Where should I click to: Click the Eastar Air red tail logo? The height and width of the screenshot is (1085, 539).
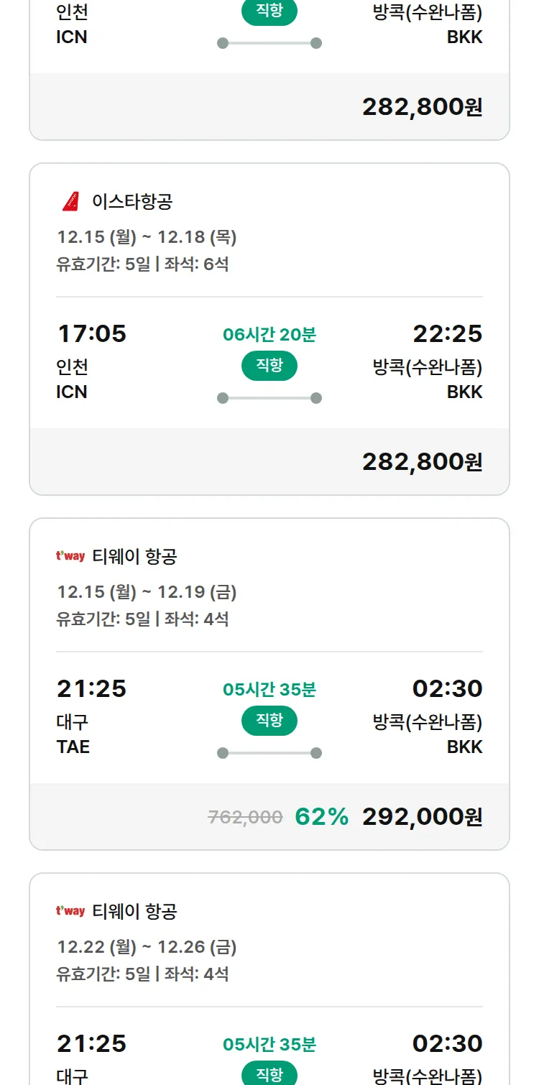[x=70, y=202]
